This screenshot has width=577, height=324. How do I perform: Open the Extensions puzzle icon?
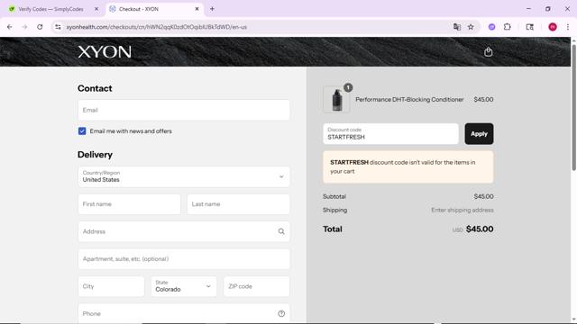(x=507, y=27)
